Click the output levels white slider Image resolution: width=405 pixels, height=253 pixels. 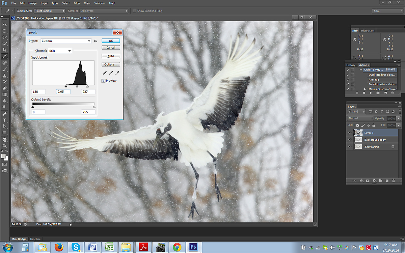pos(94,107)
